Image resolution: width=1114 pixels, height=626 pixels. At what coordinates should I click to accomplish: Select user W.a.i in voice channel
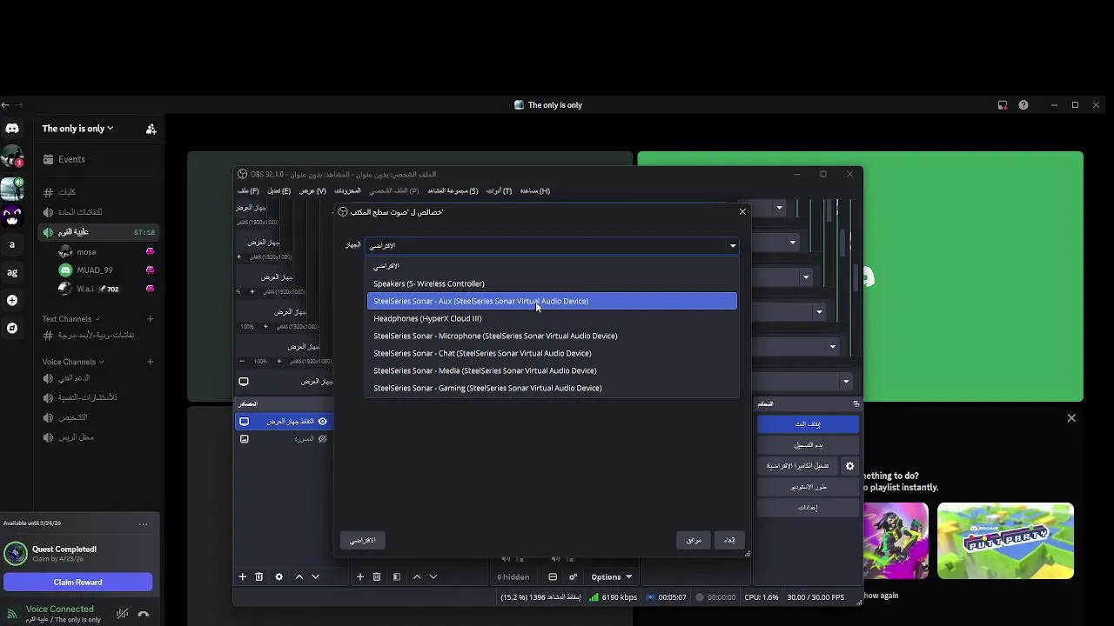tap(104, 289)
